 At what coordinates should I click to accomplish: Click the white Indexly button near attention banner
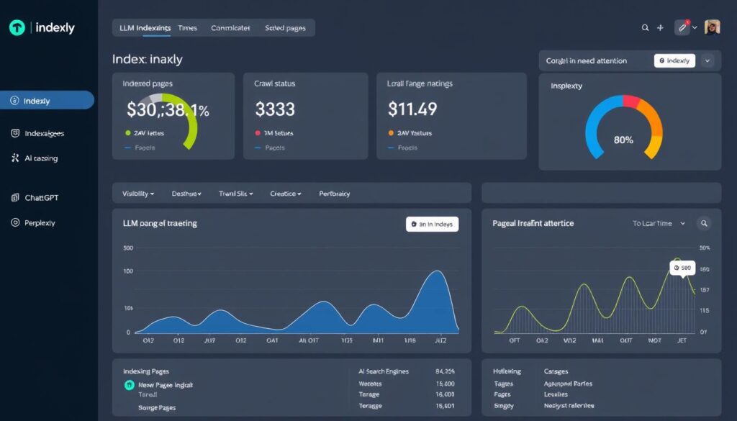click(x=674, y=60)
